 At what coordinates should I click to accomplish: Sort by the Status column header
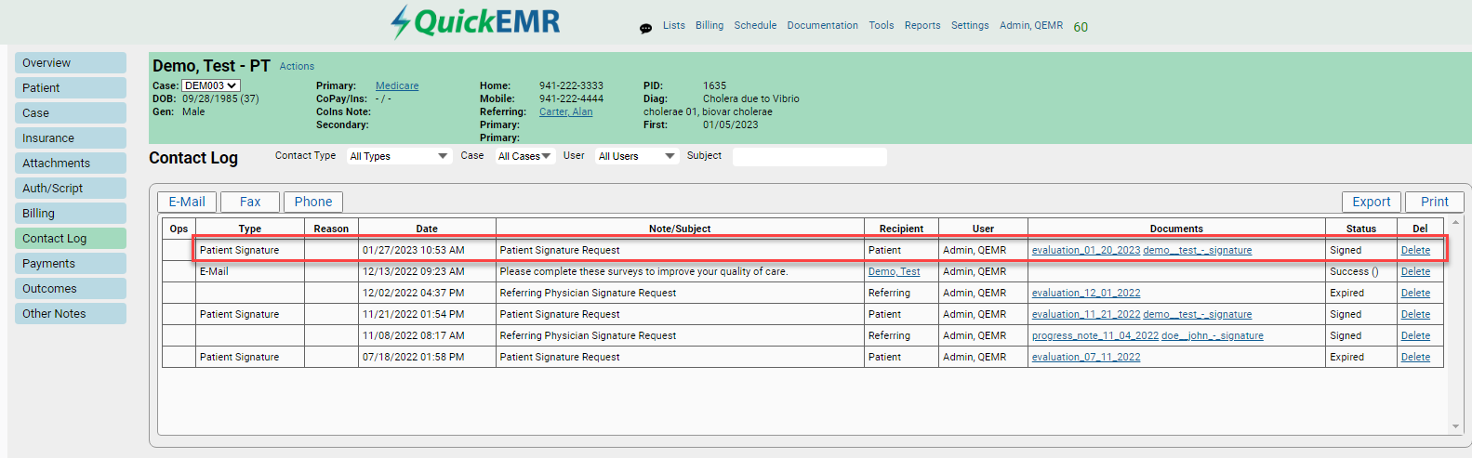click(1361, 229)
